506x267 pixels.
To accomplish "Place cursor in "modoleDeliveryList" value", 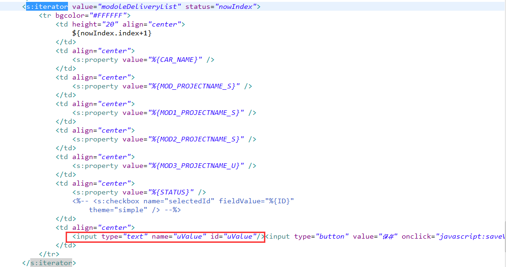I will [139, 7].
